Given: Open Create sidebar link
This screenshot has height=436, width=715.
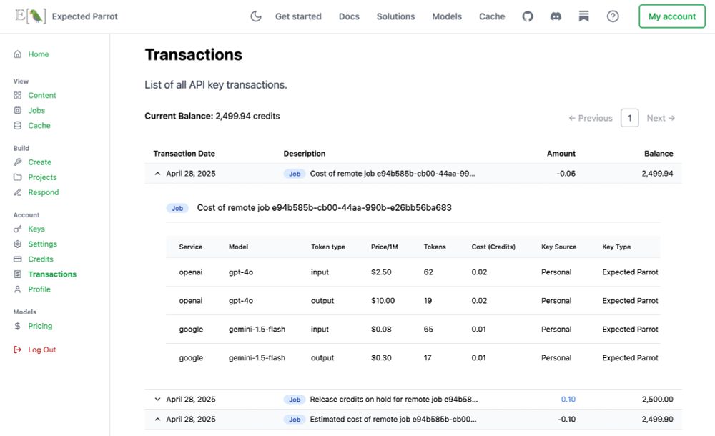Looking at the screenshot, I should (39, 162).
